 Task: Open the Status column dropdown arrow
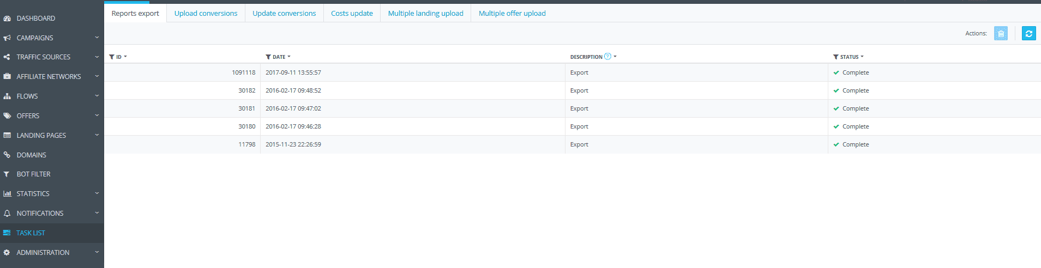tap(862, 57)
